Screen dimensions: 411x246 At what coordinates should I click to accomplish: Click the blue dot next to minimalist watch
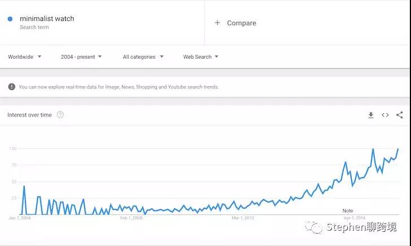coord(10,19)
